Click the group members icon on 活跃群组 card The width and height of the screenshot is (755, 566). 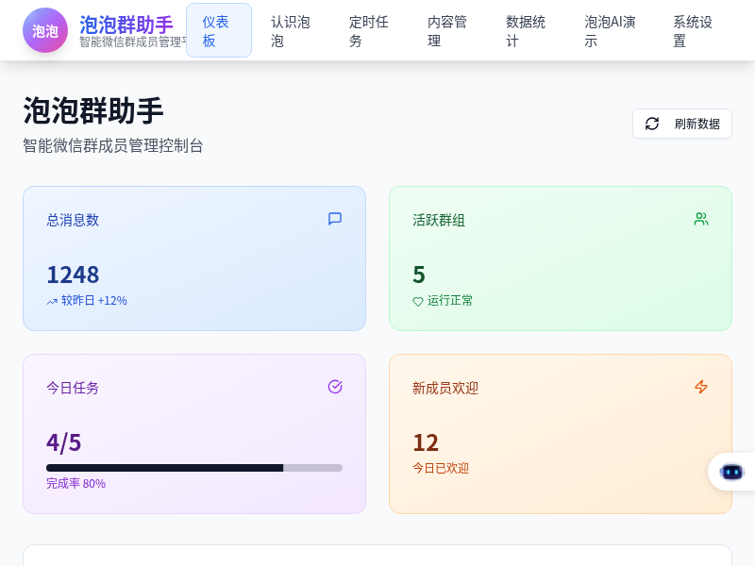pyautogui.click(x=701, y=219)
